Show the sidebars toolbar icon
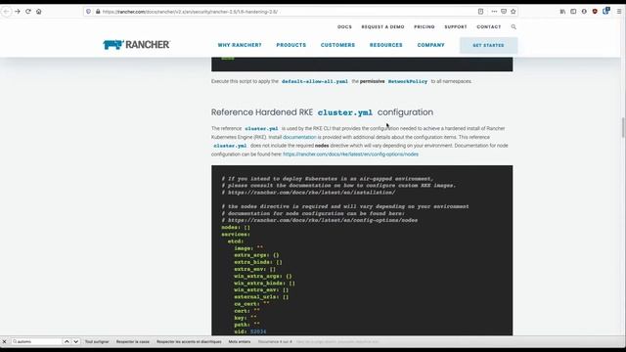 coord(573,12)
